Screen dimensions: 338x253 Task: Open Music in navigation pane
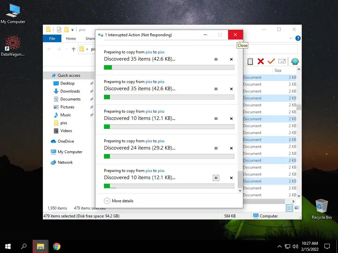pyautogui.click(x=66, y=115)
